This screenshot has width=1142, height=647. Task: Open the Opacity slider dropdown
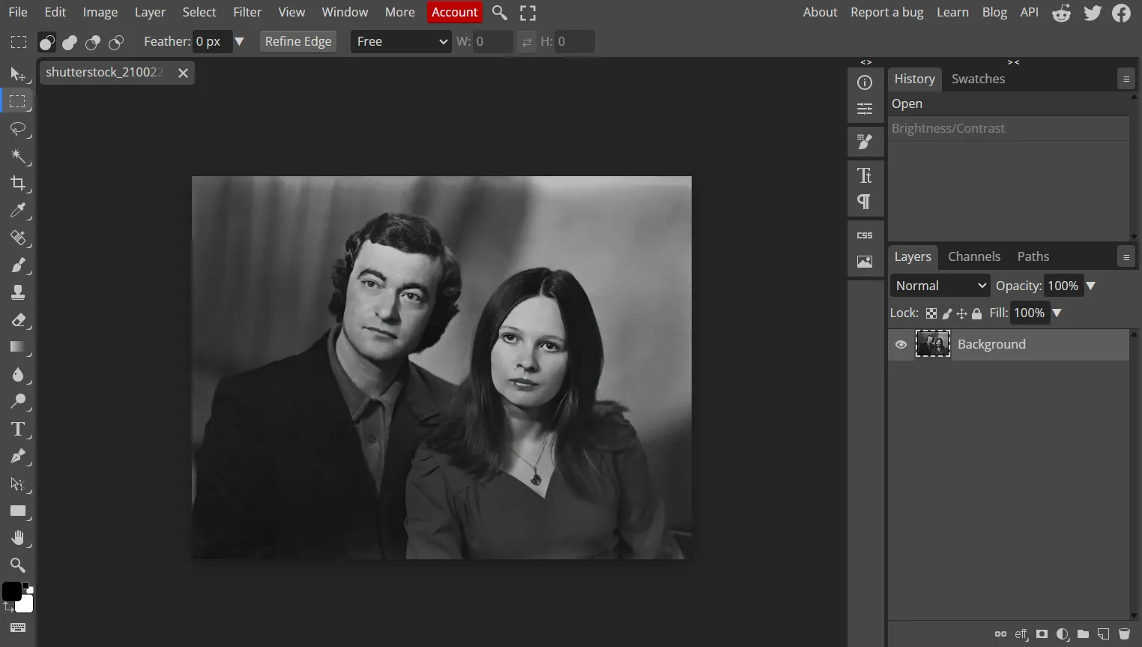[1091, 285]
